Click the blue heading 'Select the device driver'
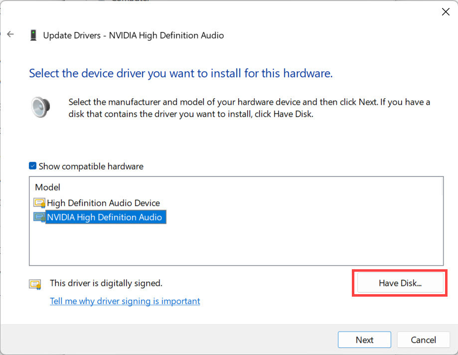 (180, 73)
